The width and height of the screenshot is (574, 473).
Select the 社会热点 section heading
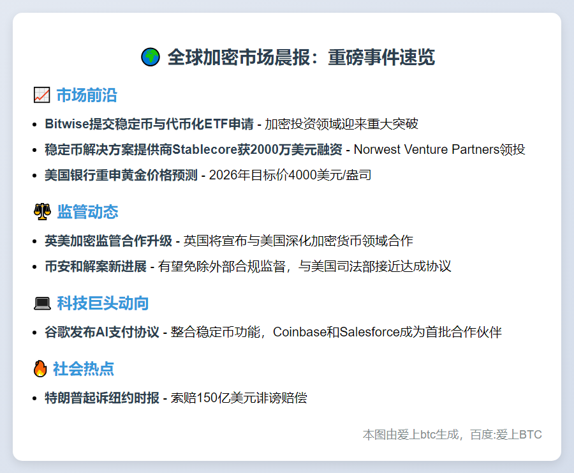click(84, 369)
